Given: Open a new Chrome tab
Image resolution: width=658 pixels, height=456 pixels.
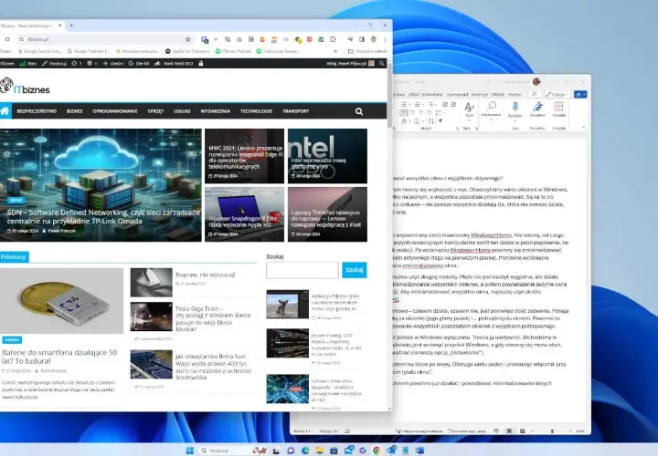Looking at the screenshot, I should (71, 26).
